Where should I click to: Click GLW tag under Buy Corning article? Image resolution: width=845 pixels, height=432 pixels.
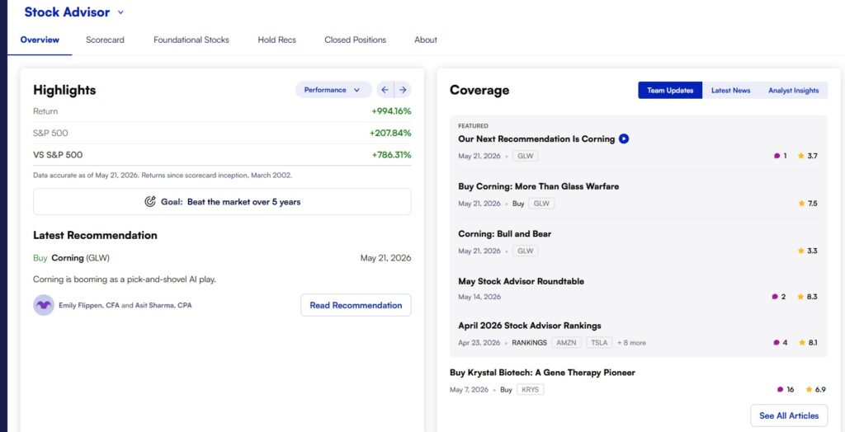click(541, 204)
